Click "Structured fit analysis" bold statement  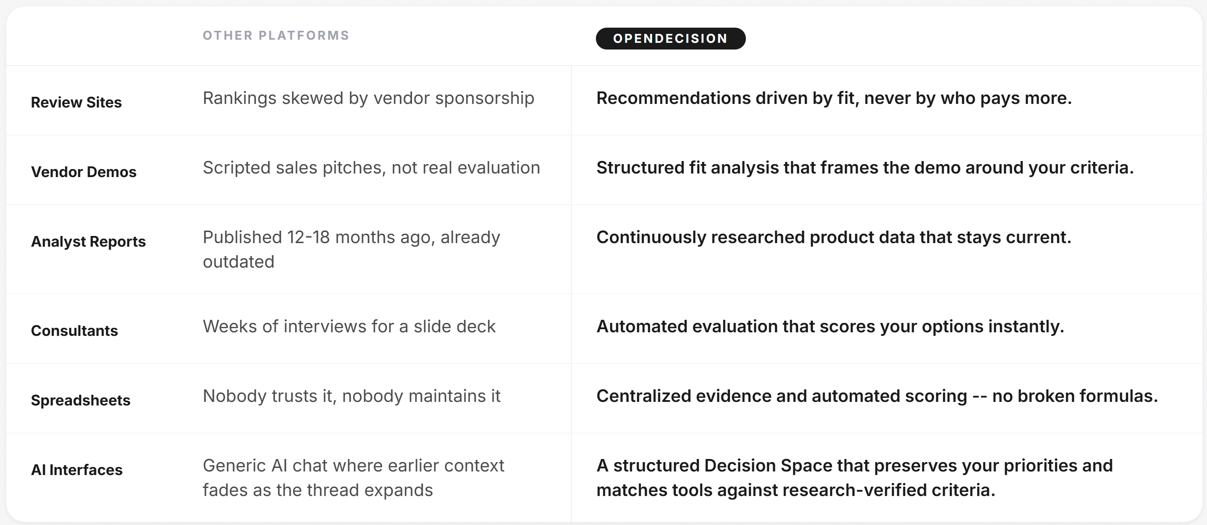865,168
